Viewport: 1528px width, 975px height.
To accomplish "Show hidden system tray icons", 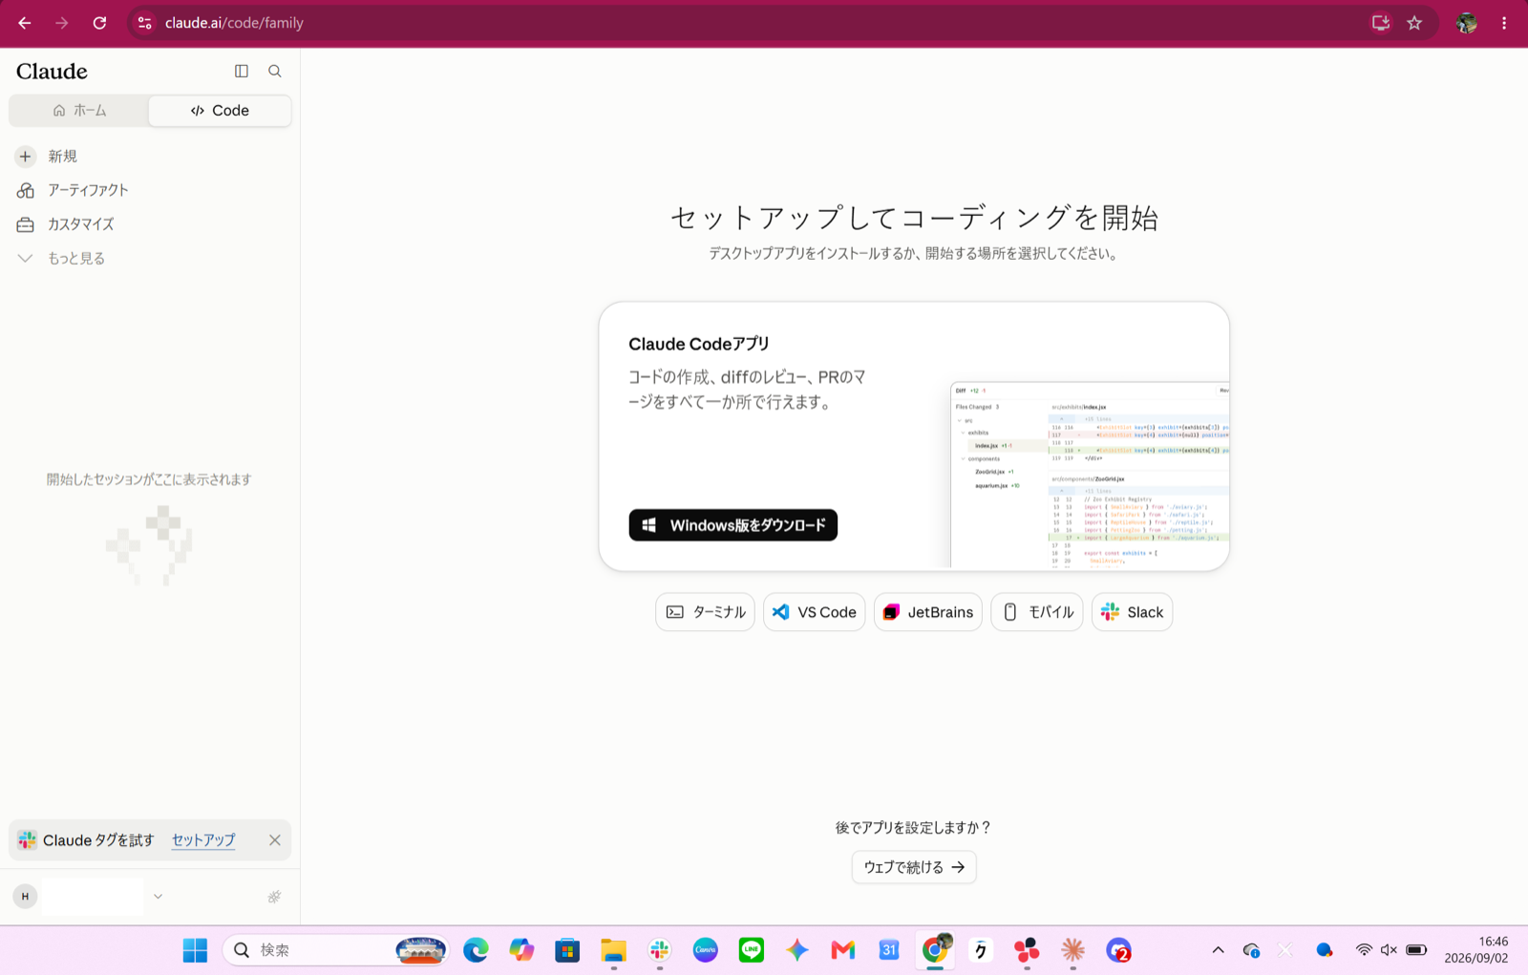I will [x=1218, y=950].
